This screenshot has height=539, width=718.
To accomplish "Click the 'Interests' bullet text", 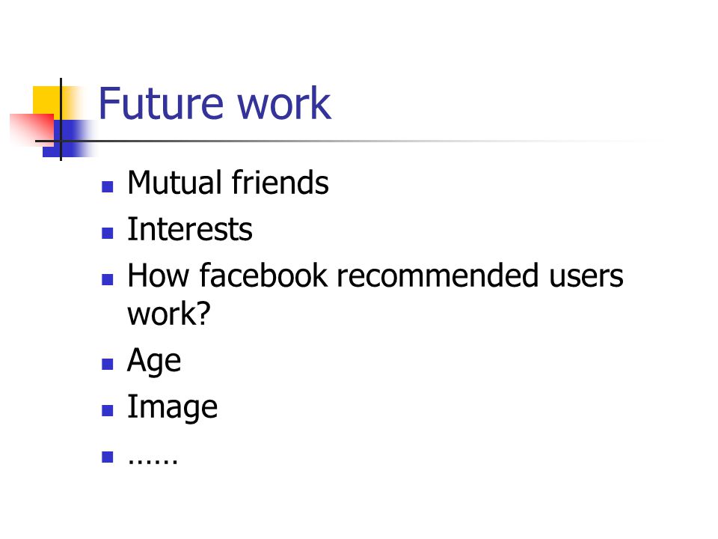I will click(189, 229).
